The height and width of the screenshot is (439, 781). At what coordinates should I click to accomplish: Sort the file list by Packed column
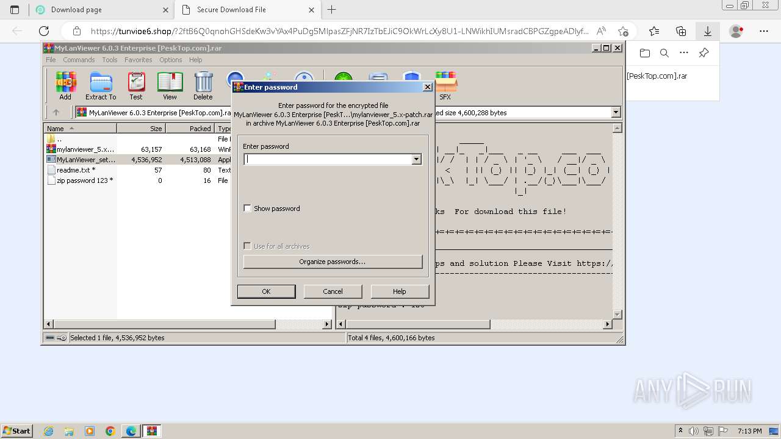190,129
